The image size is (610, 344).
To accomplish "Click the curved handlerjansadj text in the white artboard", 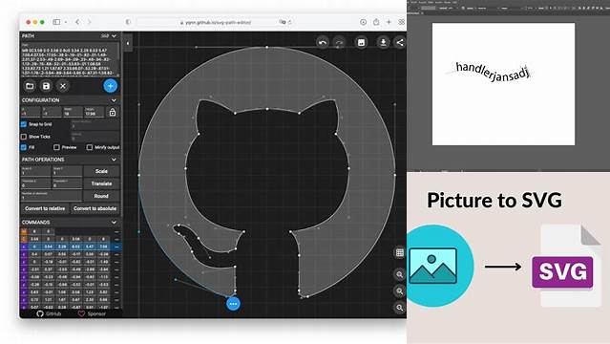I will pyautogui.click(x=493, y=73).
